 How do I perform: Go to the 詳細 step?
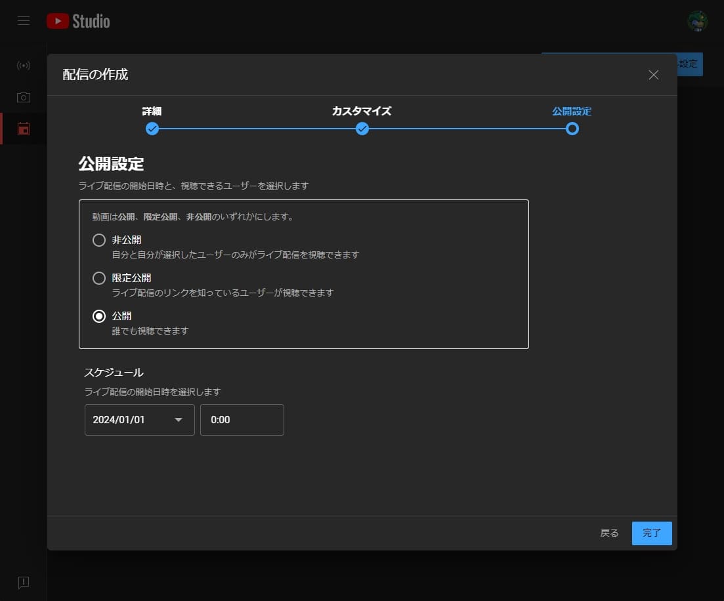tap(152, 129)
